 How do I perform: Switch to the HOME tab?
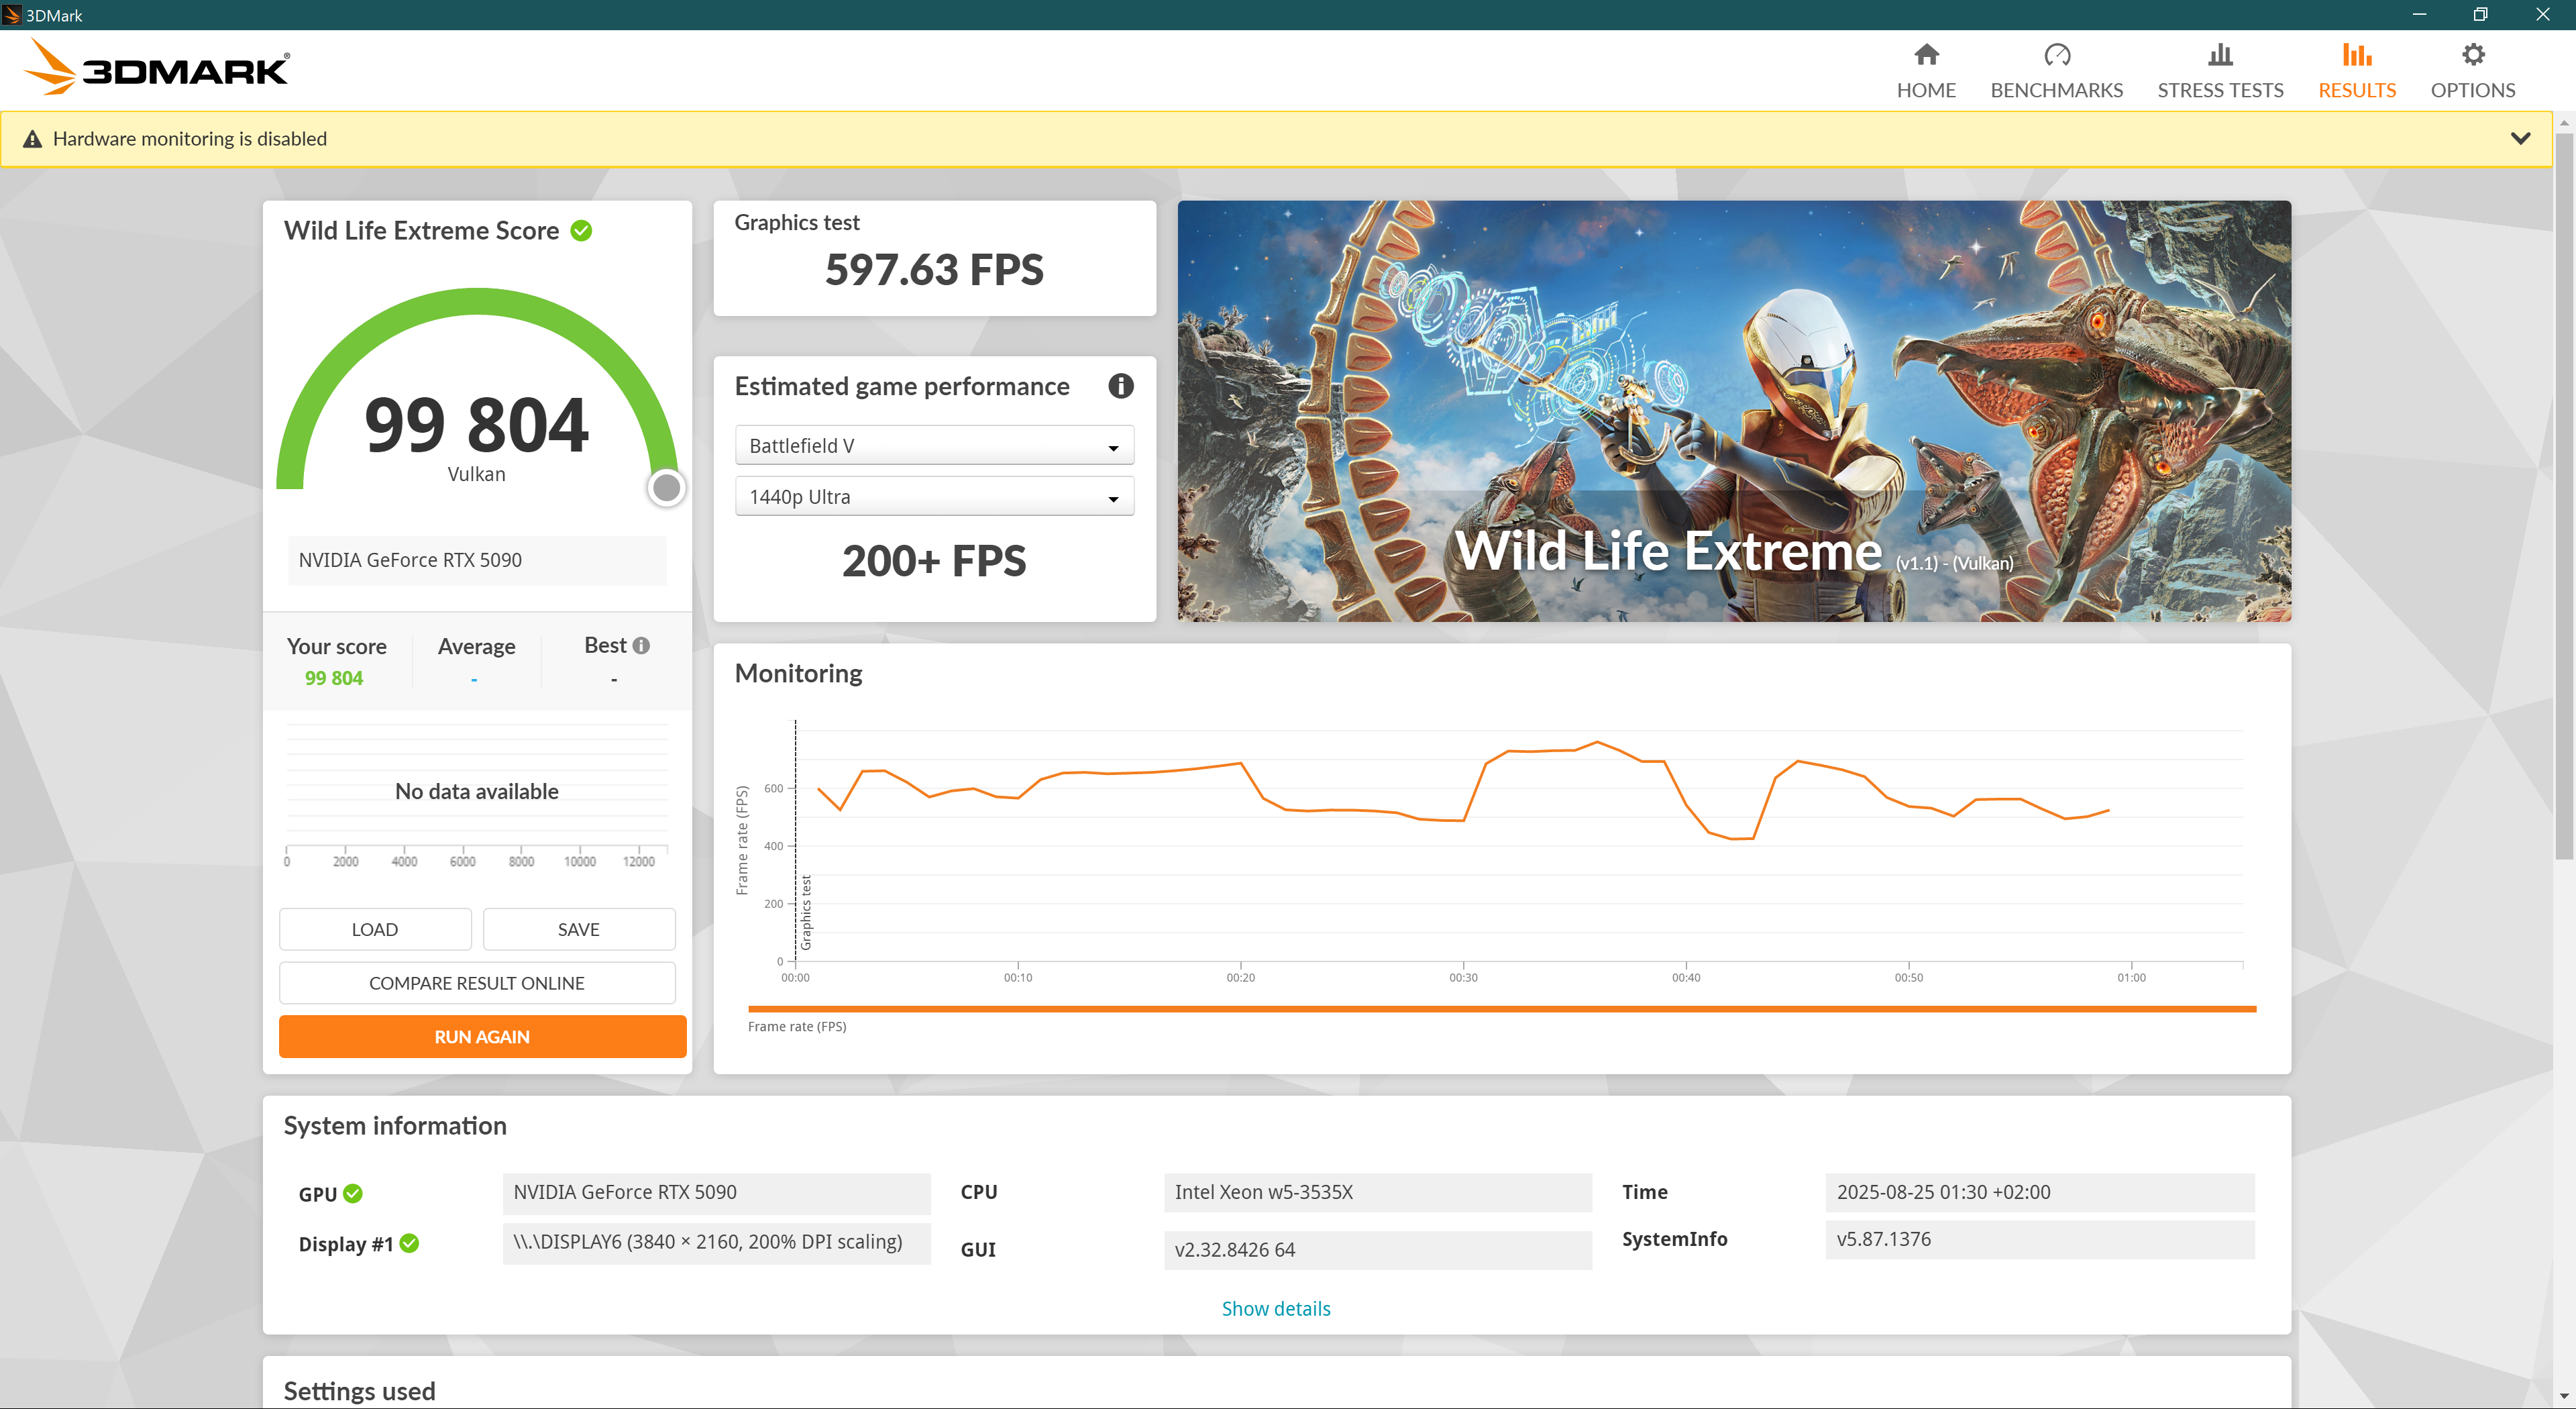pyautogui.click(x=1926, y=71)
